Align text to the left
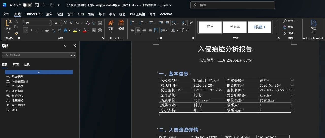This screenshot has width=325, height=138. (132, 30)
